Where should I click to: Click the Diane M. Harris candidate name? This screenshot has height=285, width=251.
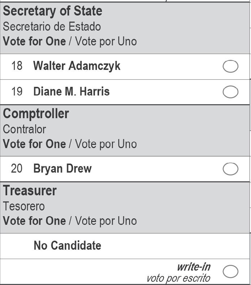coord(71,92)
